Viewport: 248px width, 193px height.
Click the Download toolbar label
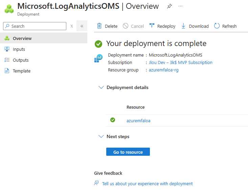199,26
